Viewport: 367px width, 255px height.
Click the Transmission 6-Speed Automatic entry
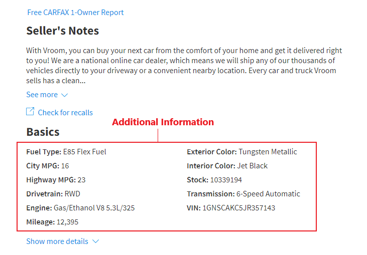[243, 194]
